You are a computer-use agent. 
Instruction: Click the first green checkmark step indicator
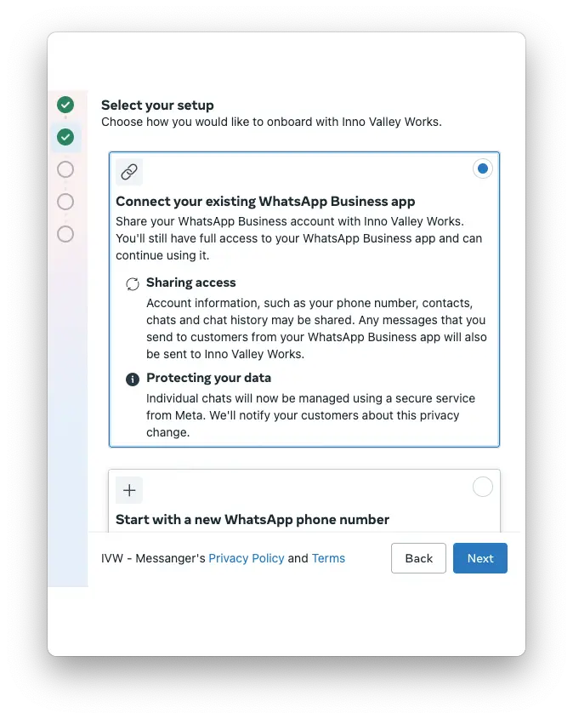(x=65, y=105)
